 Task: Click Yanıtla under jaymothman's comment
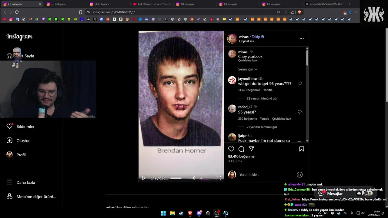[268, 90]
